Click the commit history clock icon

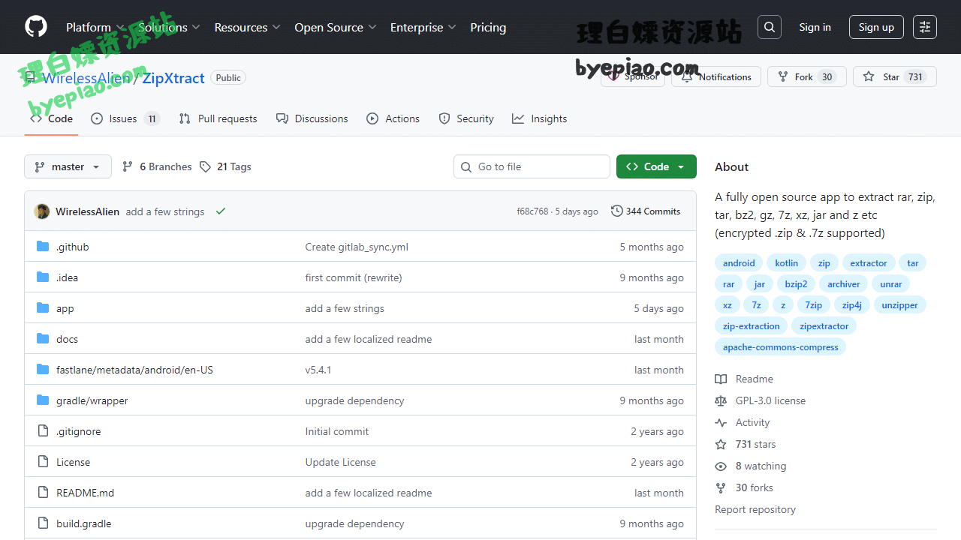point(616,211)
